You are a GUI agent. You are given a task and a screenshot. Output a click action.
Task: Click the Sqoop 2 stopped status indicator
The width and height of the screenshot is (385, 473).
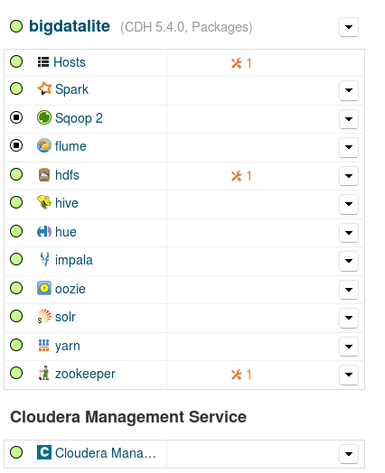(16, 117)
